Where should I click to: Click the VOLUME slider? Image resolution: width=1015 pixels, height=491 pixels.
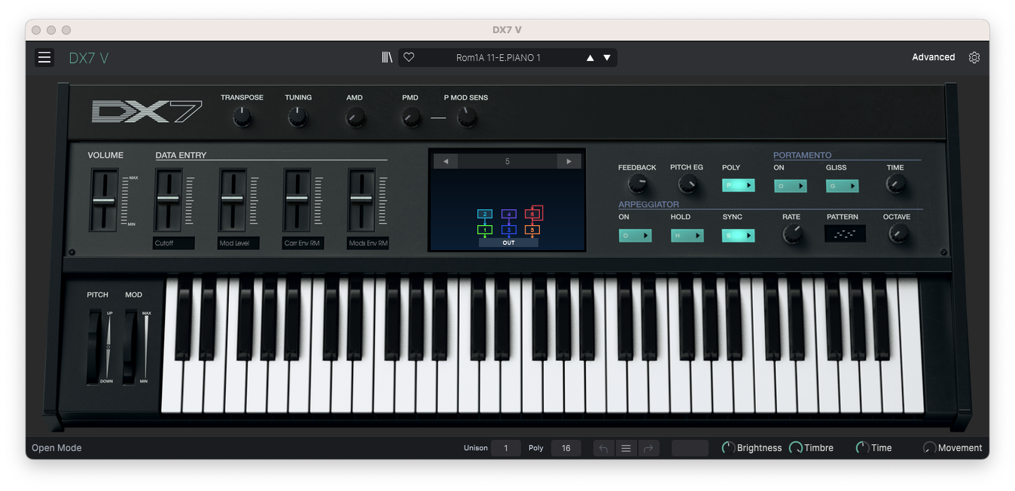pos(104,200)
